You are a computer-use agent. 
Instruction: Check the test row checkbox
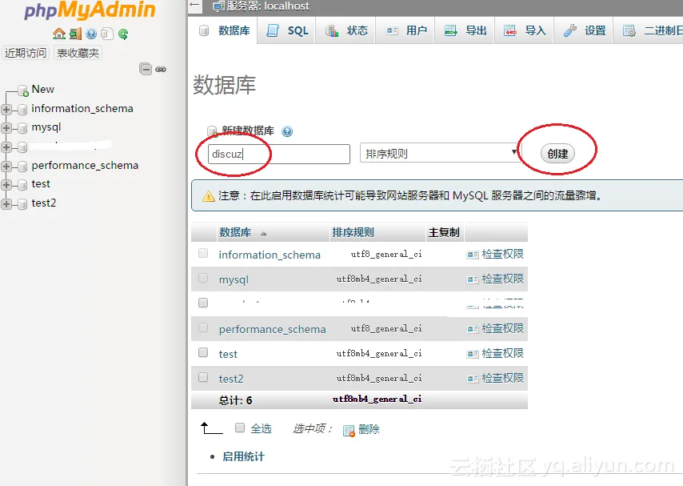203,352
